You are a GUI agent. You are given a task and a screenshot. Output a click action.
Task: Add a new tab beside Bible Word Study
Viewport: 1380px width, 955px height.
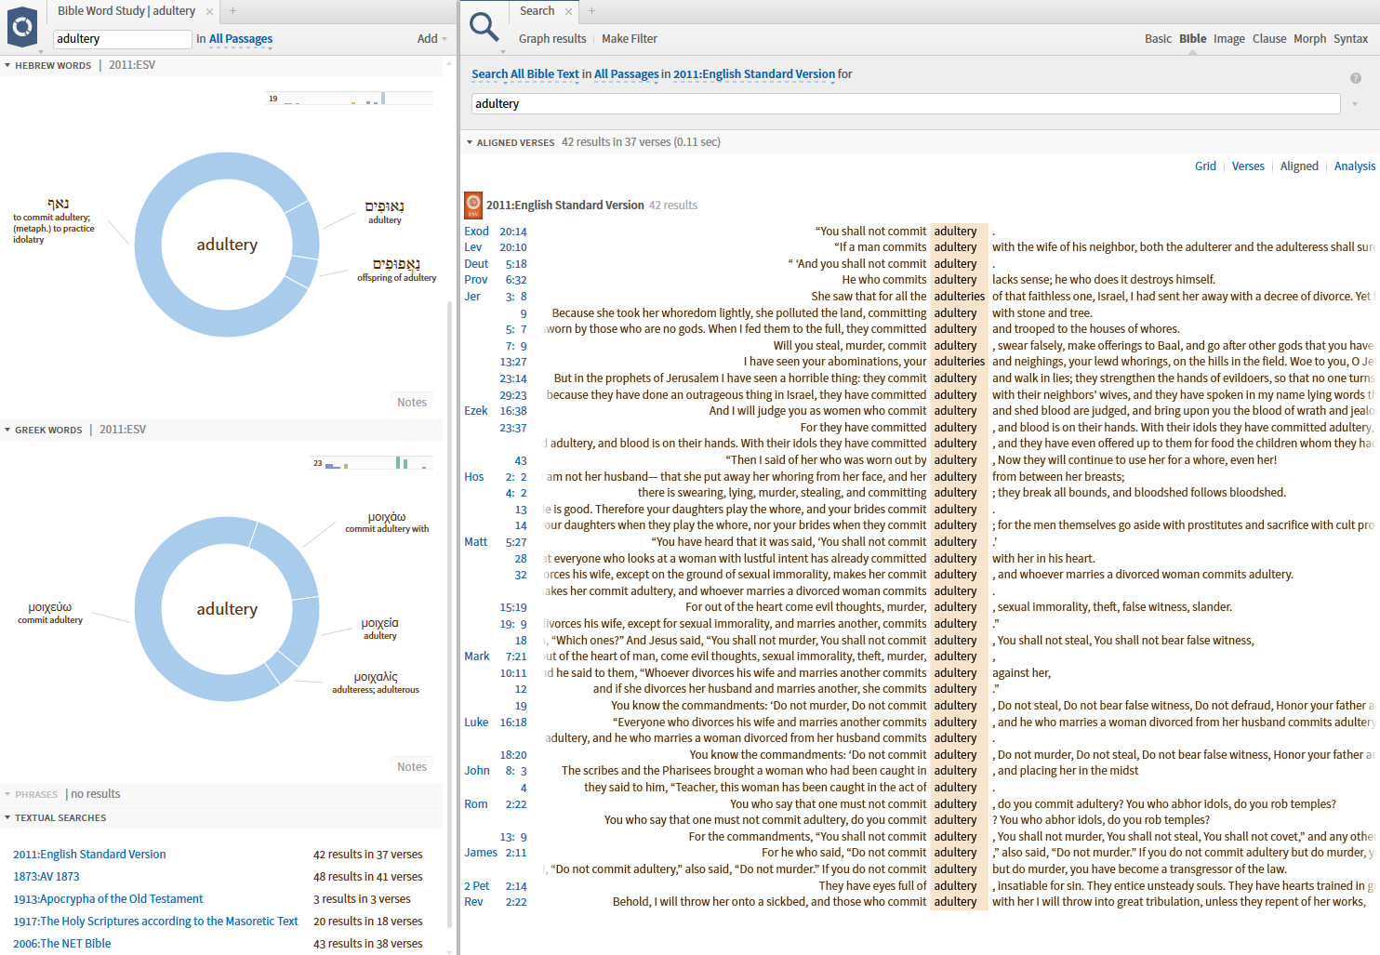tap(232, 11)
